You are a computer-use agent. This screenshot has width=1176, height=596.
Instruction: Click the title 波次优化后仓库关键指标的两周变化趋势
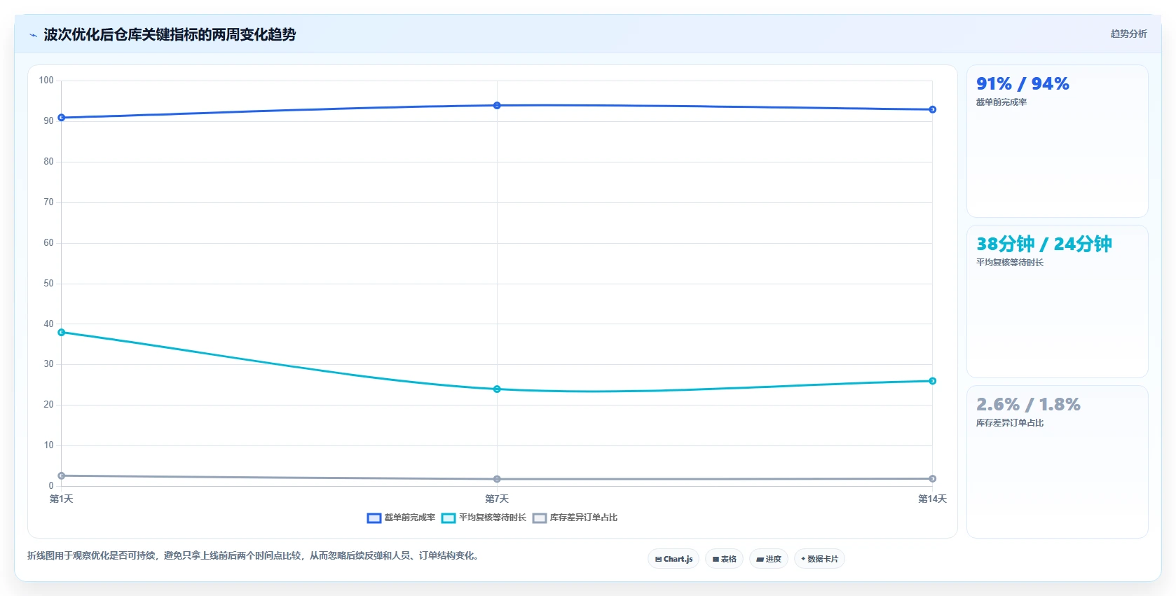click(170, 35)
